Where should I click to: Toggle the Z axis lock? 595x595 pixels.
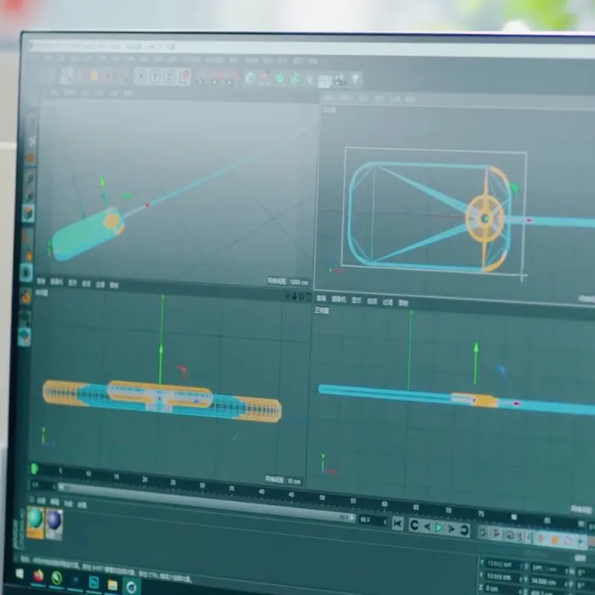click(x=170, y=77)
